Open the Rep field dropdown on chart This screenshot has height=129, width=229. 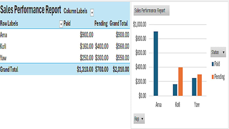click(139, 119)
